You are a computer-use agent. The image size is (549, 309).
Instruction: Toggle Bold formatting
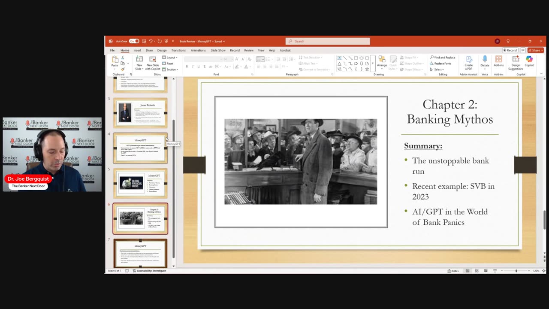187,67
